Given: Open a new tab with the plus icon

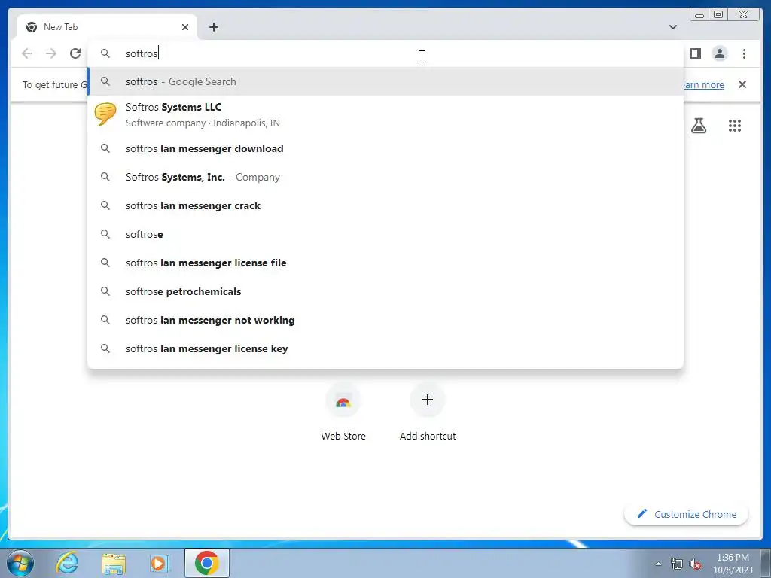Looking at the screenshot, I should (x=213, y=27).
